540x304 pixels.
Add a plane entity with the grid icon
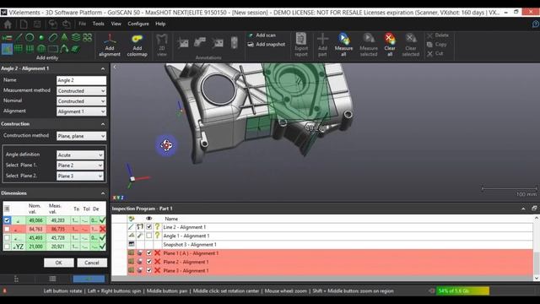[x=19, y=49]
